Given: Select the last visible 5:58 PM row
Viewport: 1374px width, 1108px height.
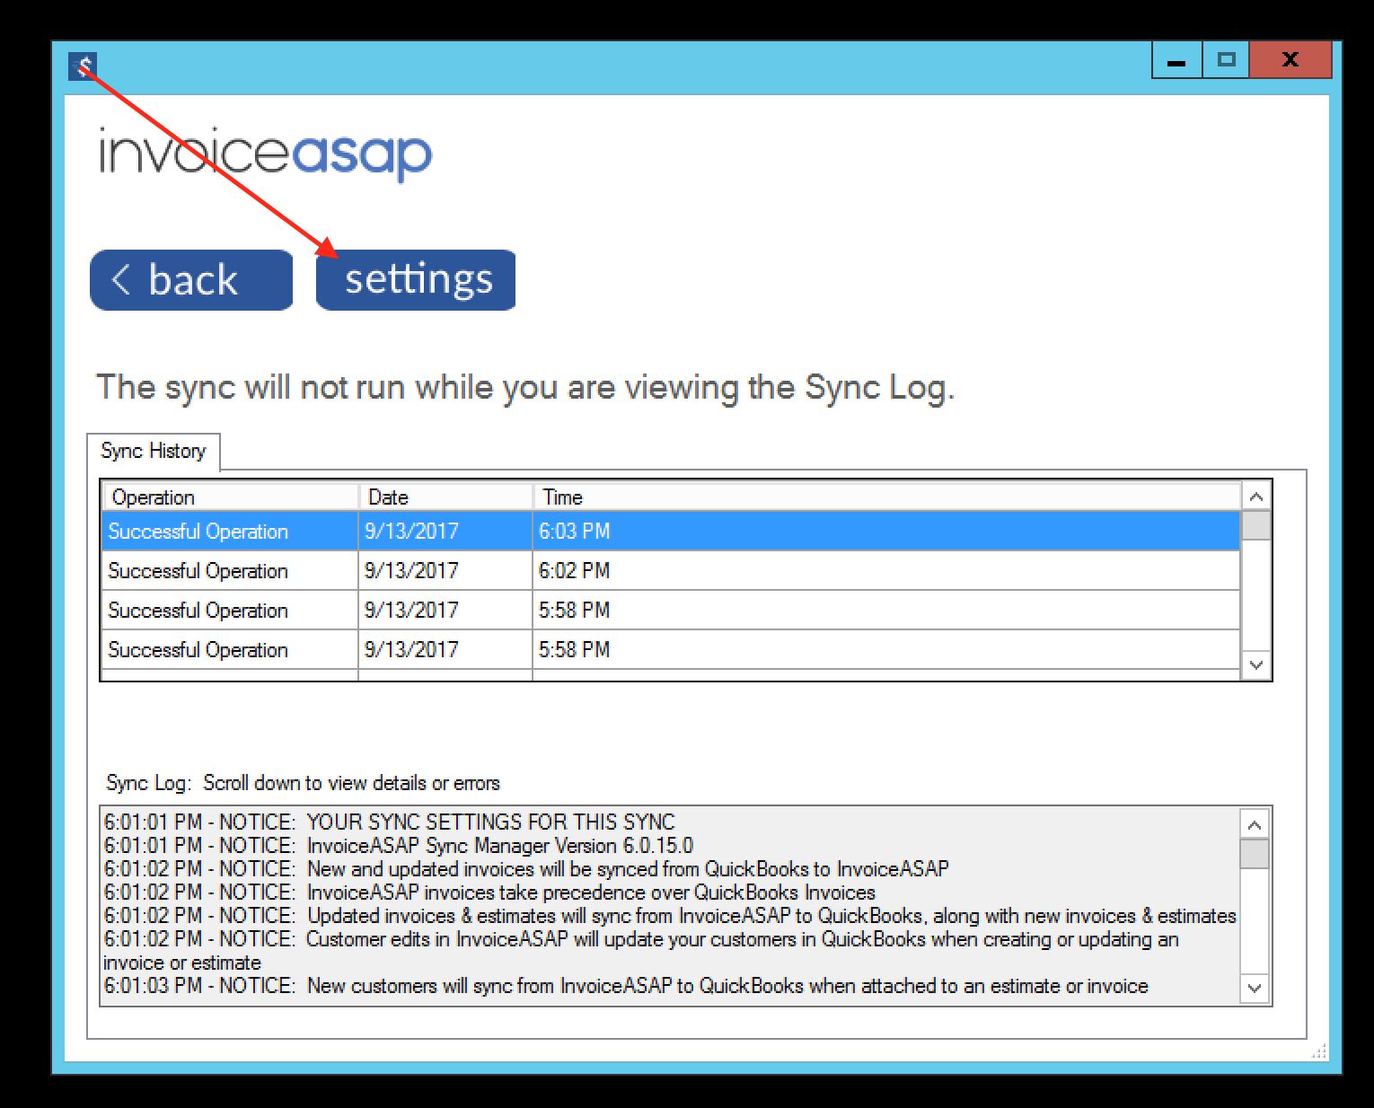Looking at the screenshot, I should tap(669, 649).
